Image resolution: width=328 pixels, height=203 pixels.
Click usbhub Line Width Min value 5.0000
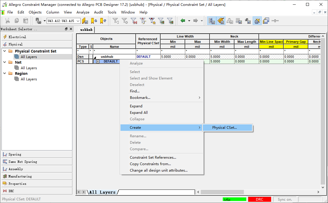point(166,57)
